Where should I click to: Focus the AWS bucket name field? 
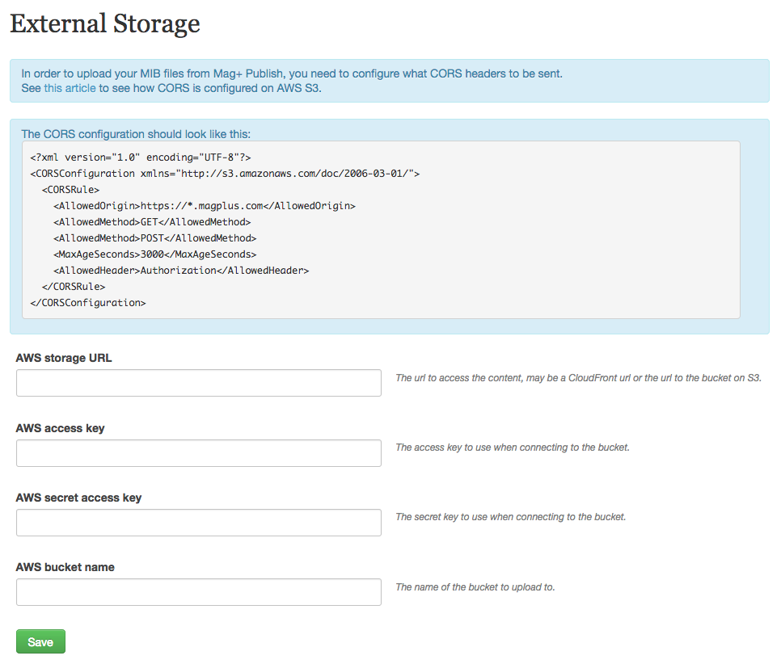tap(199, 592)
